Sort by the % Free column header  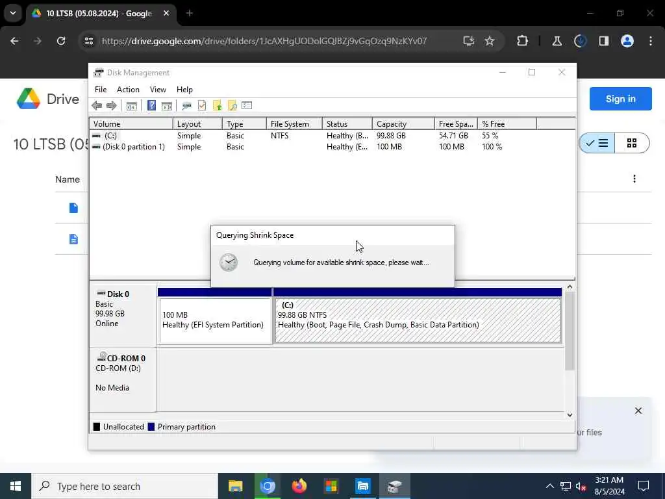coord(507,124)
